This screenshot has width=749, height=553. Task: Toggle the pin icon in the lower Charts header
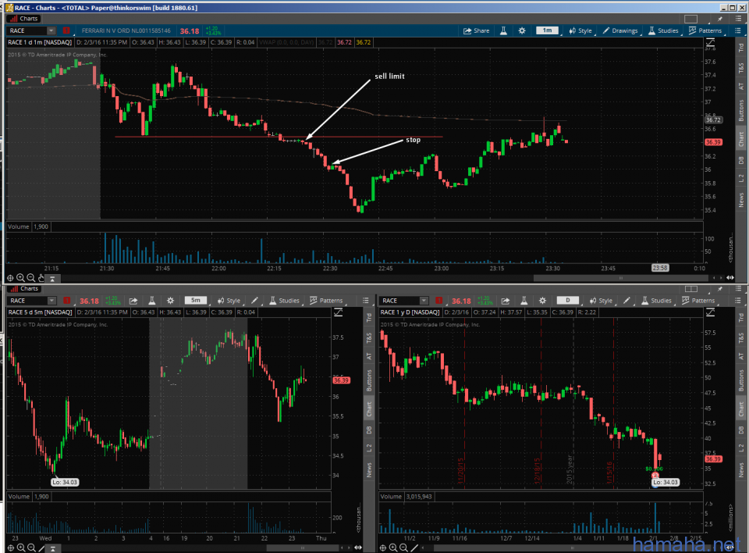pos(720,289)
